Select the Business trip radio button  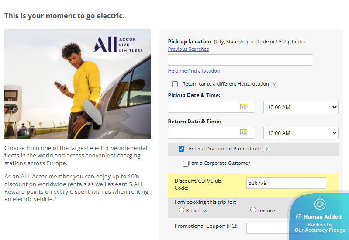tap(182, 210)
